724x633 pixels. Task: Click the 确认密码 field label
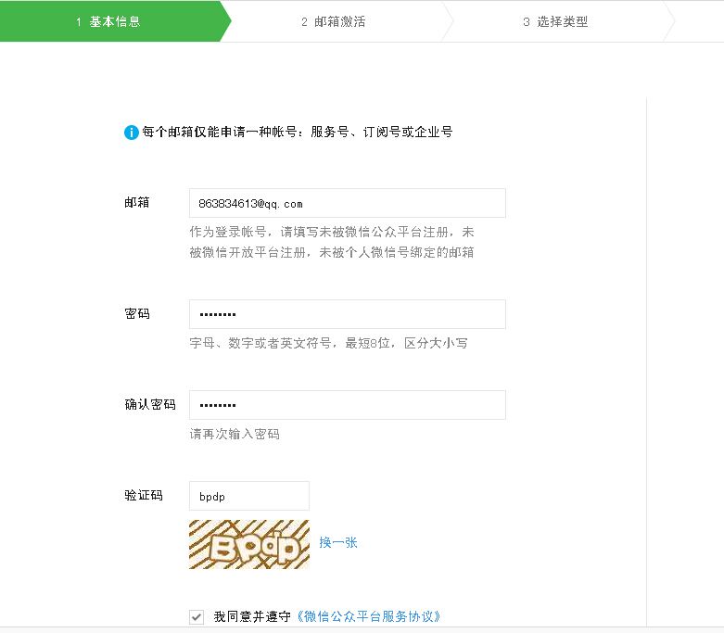[150, 405]
